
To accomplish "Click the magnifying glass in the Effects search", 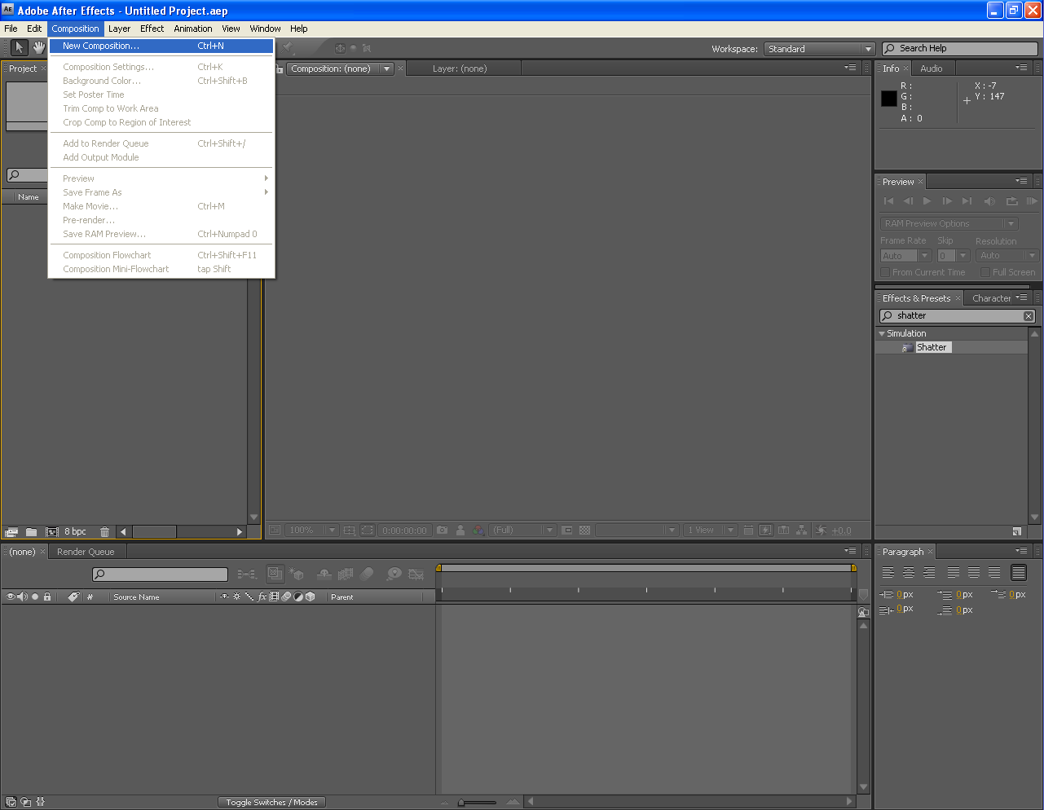I will pyautogui.click(x=888, y=315).
